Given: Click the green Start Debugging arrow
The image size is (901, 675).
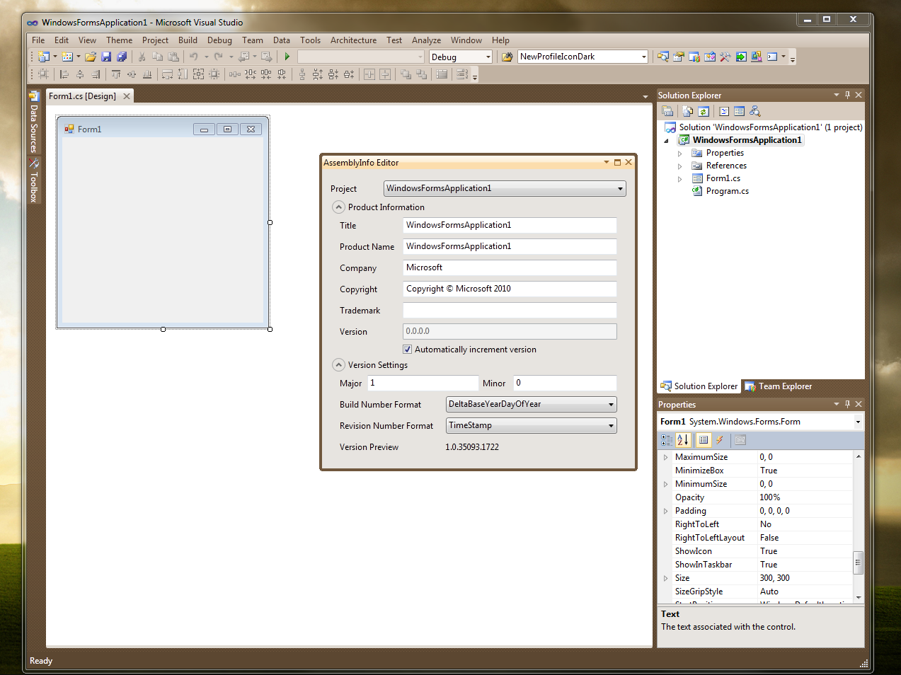Looking at the screenshot, I should (287, 57).
